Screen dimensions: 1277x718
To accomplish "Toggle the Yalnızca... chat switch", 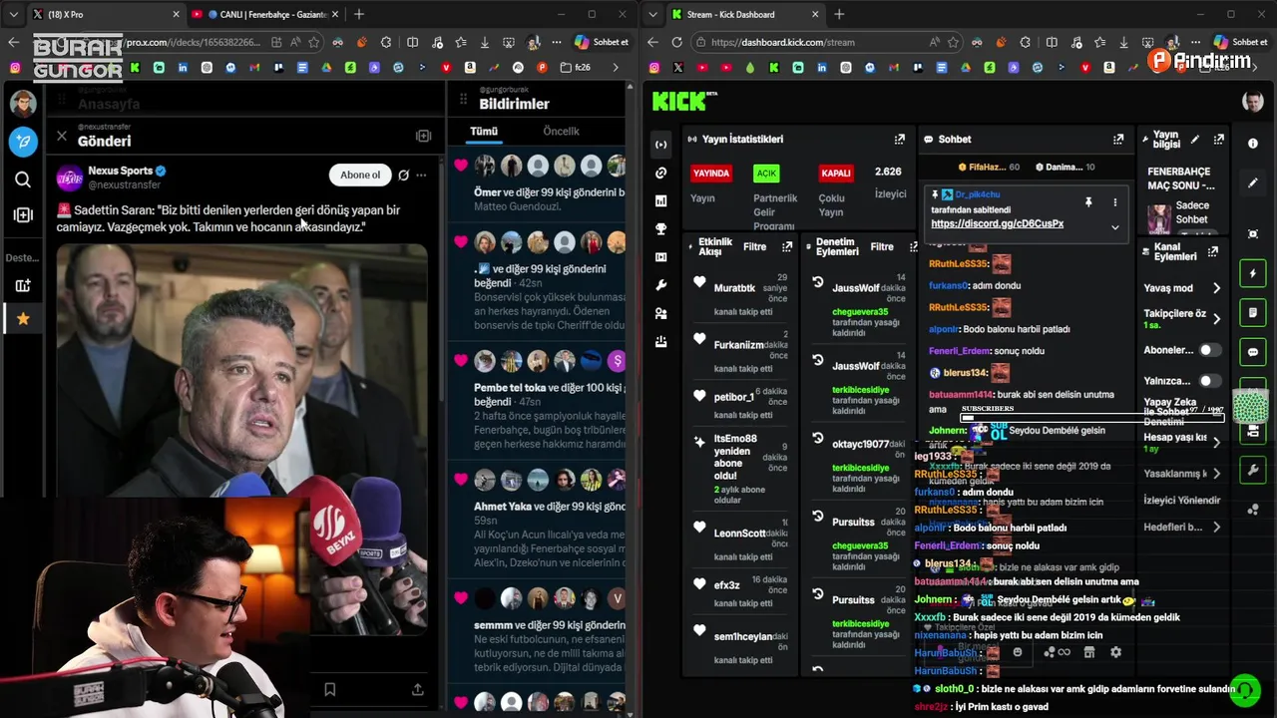I will coord(1209,381).
